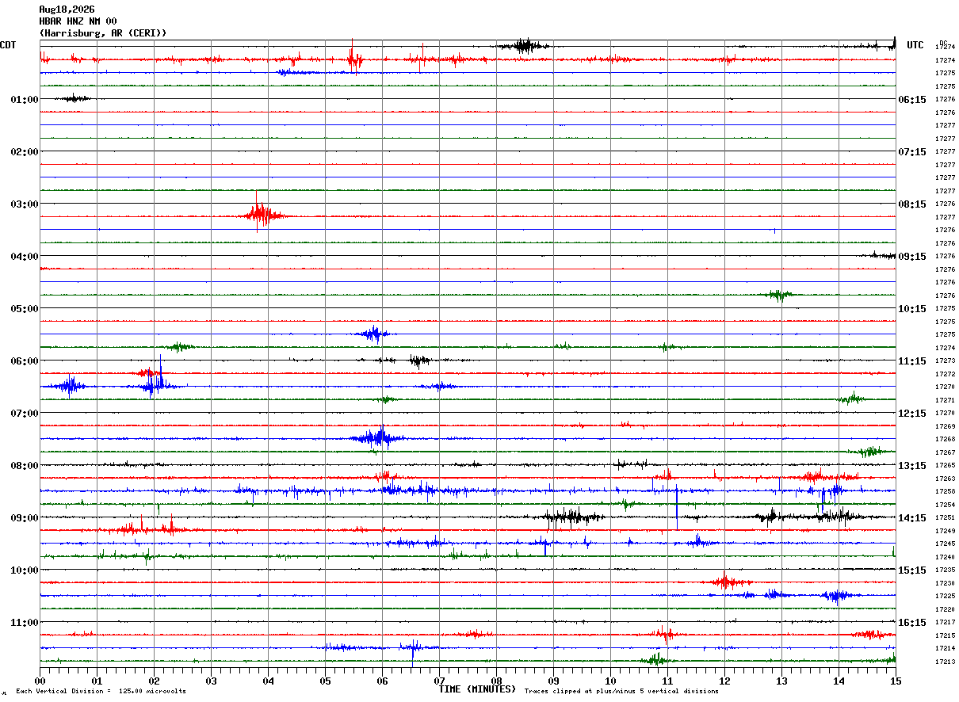Screen dimensions: 959x702
Task: Select the 11:00 CDT row time label
Action: coord(25,623)
